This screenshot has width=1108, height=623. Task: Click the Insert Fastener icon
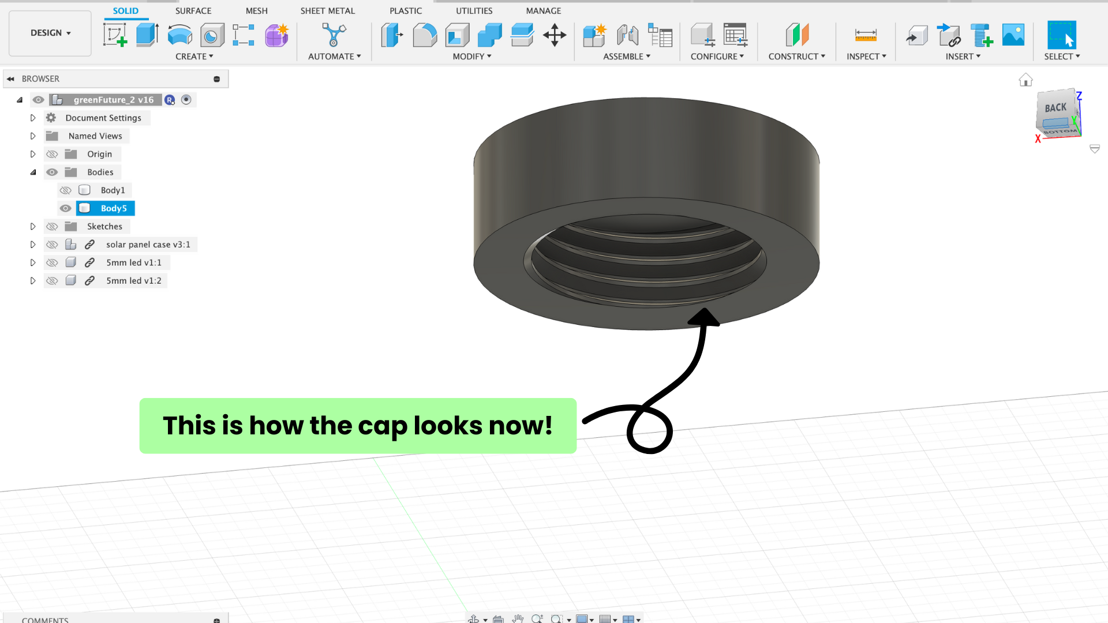(981, 35)
